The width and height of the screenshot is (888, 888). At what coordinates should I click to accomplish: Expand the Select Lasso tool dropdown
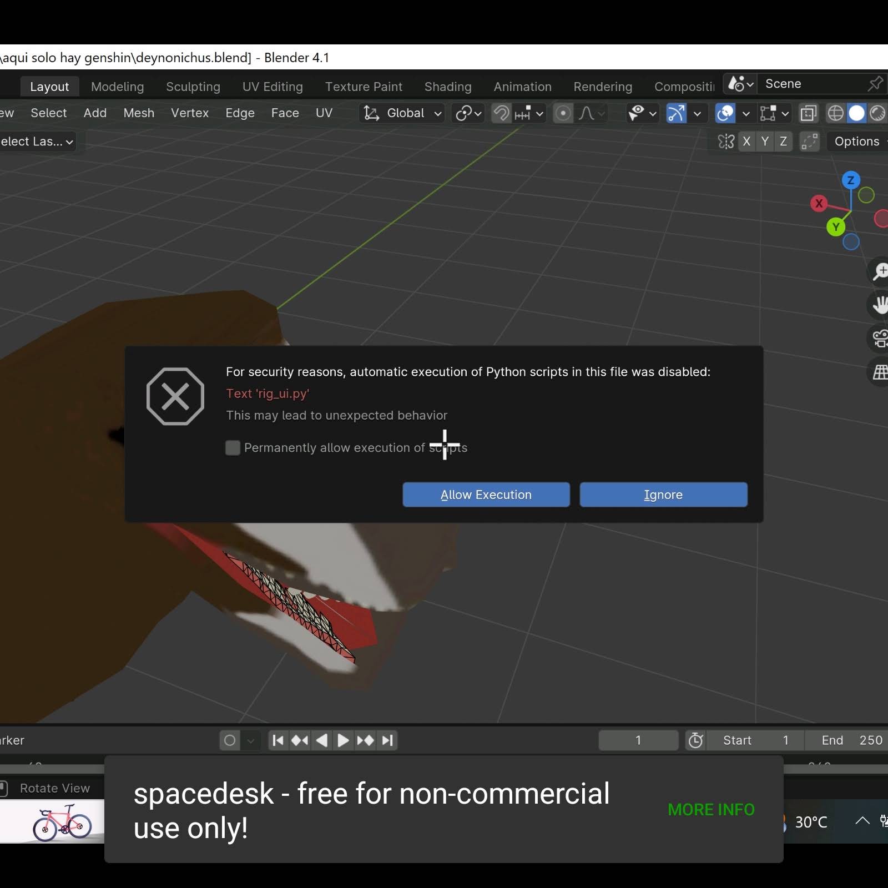point(37,142)
